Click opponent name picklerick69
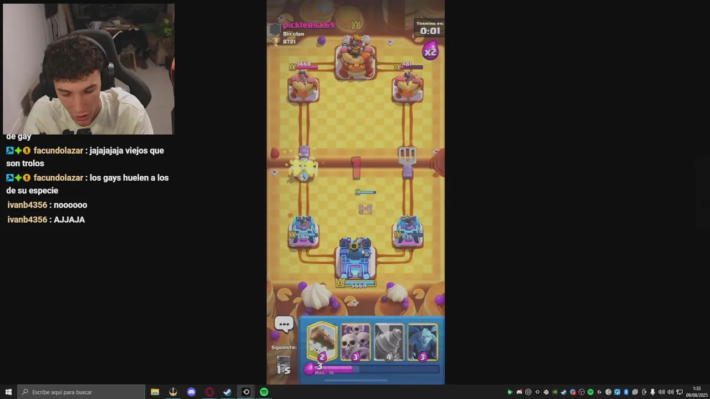 pyautogui.click(x=308, y=25)
